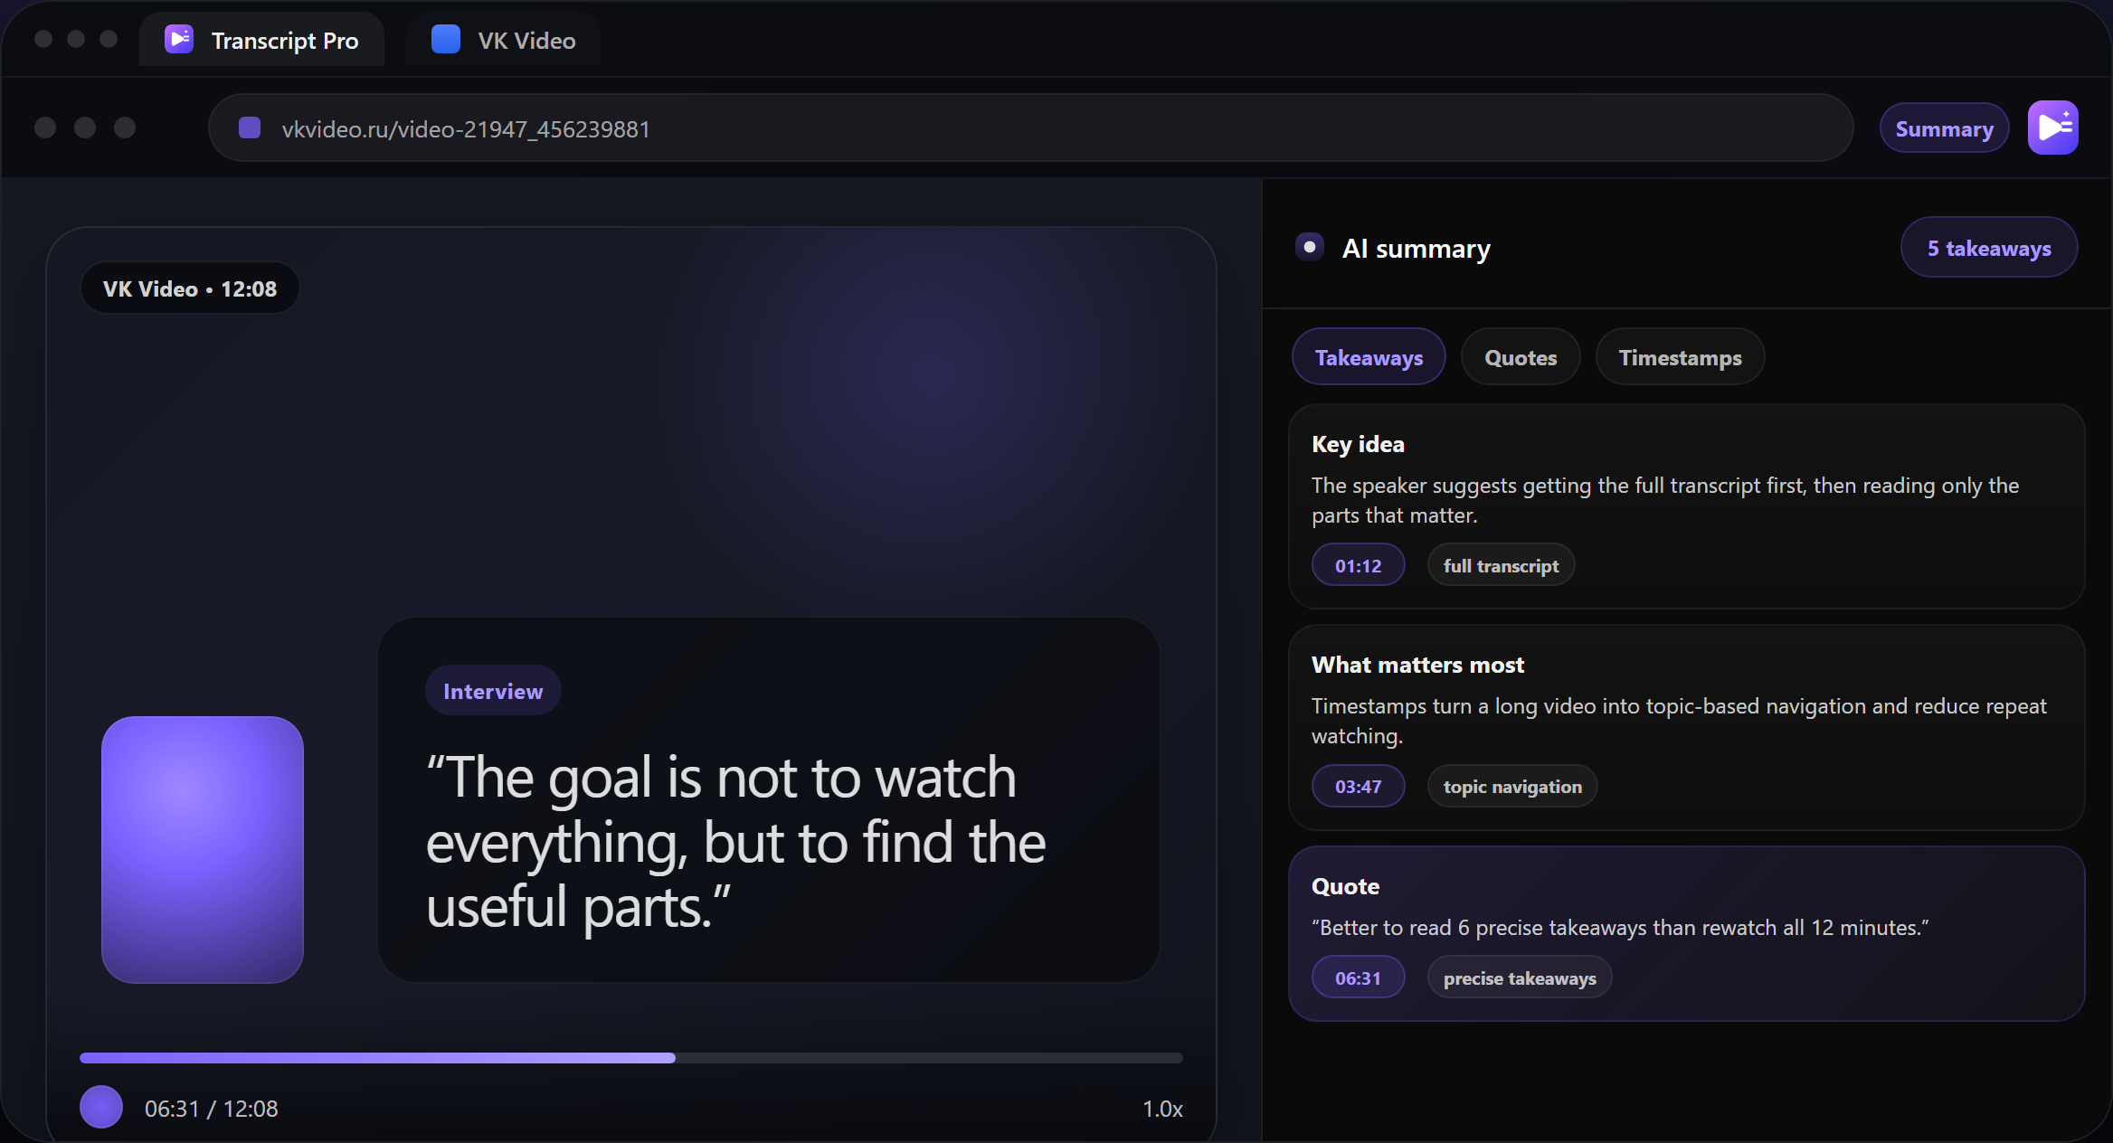Screen dimensions: 2113x1143
Task: Select the Takeaways tab
Action: tap(1368, 357)
